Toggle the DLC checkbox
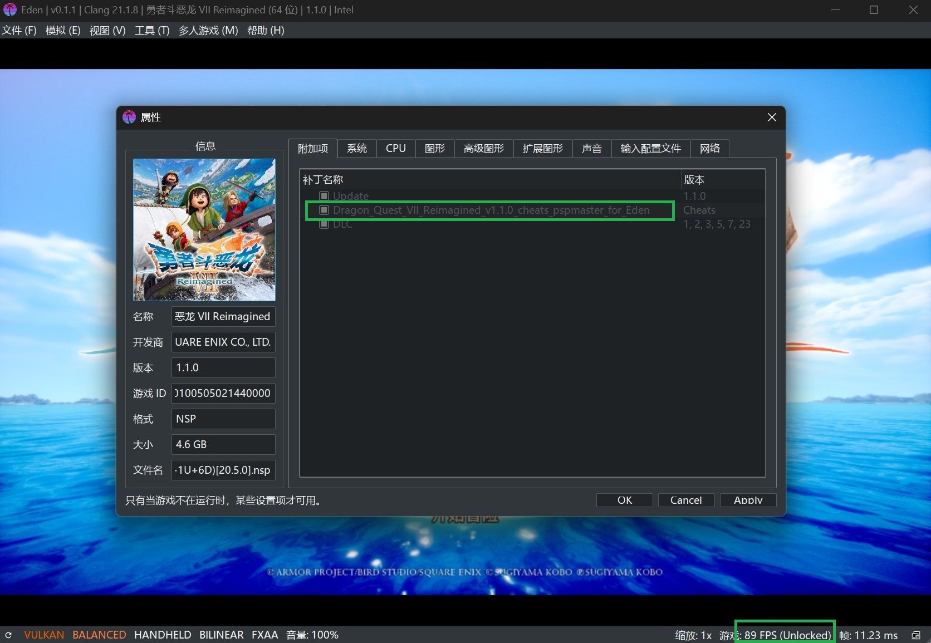The height and width of the screenshot is (643, 931). tap(324, 224)
